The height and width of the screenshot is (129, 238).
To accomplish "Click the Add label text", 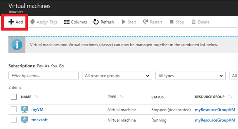I will tap(19, 22).
